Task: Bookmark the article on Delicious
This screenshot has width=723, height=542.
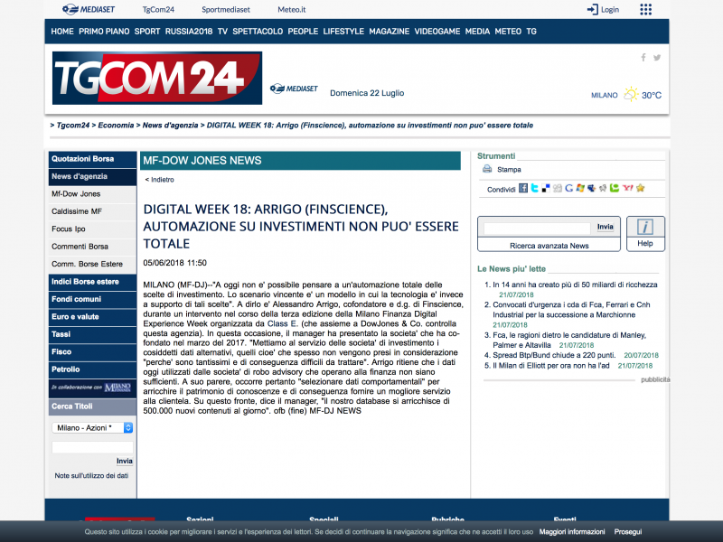Action: [x=548, y=188]
